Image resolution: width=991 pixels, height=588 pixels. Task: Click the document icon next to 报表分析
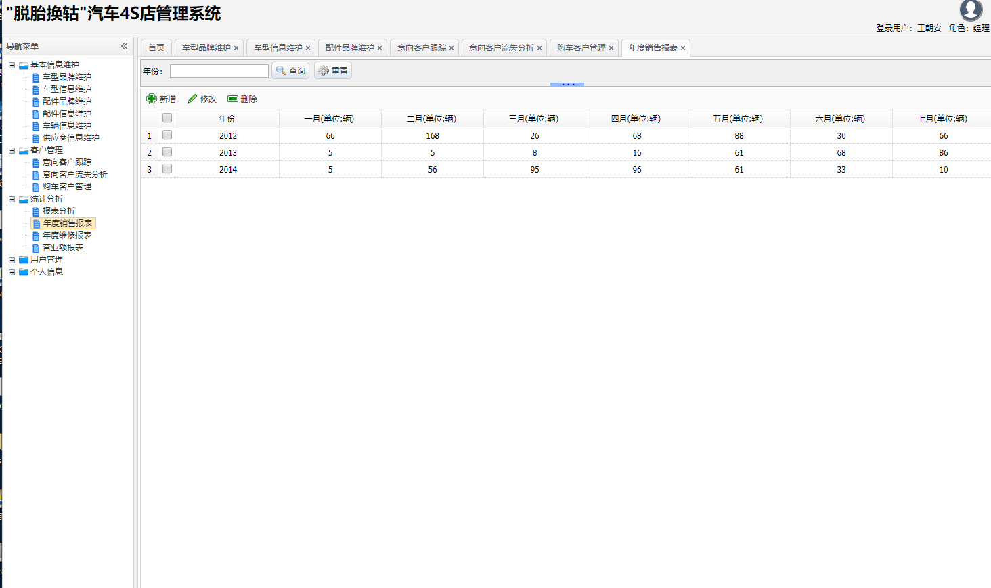pos(35,210)
